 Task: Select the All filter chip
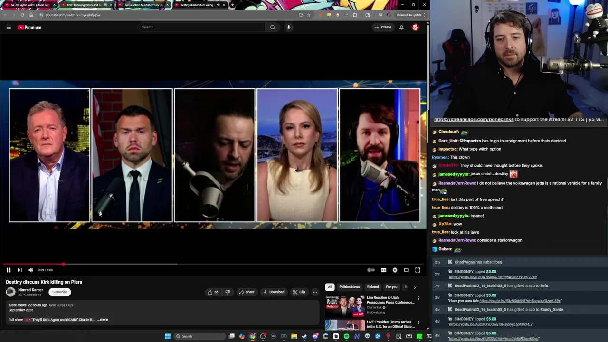[x=330, y=287]
